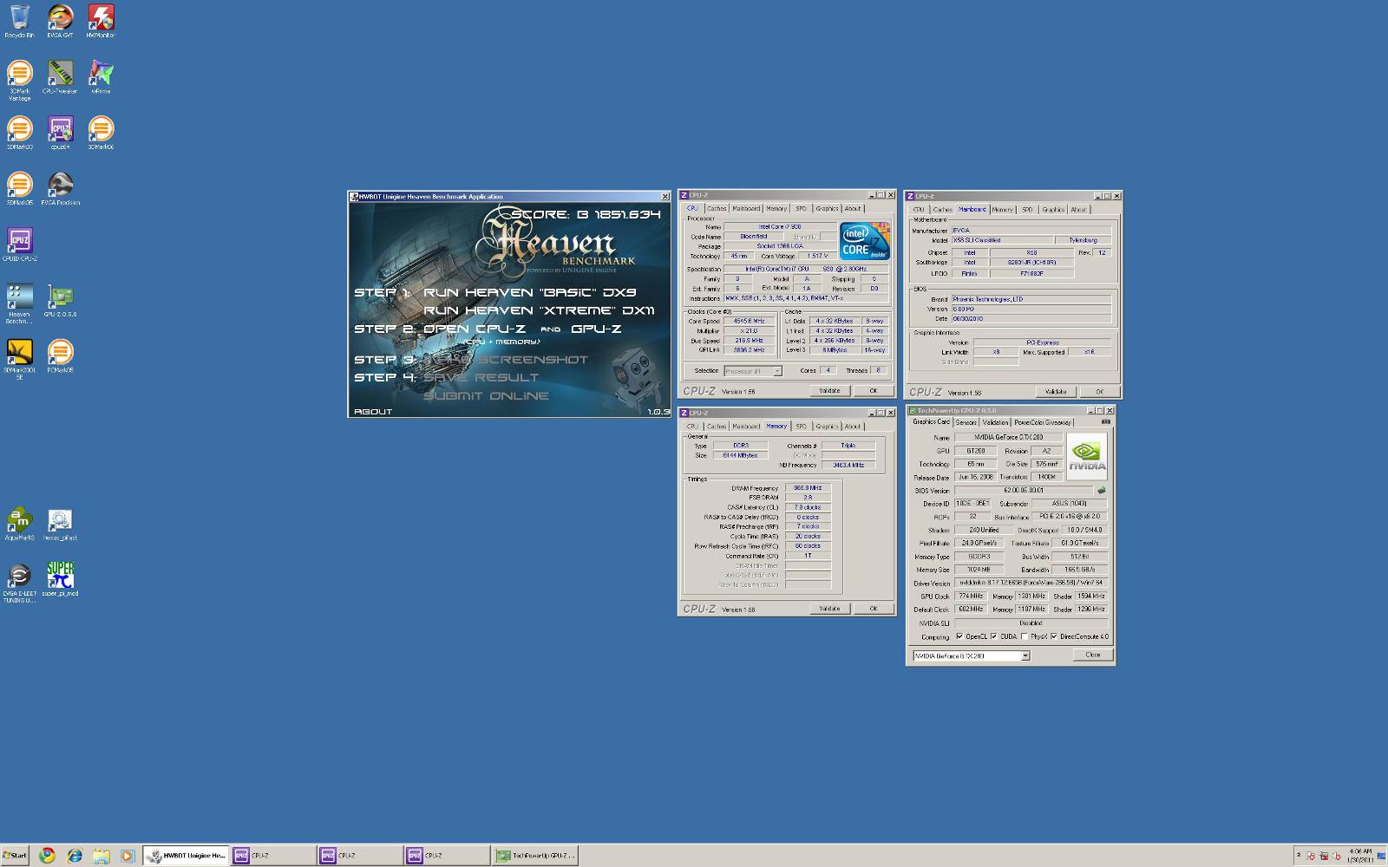Click the Core Speed value 4545.6 MHz
The image size is (1388, 867).
[x=750, y=321]
